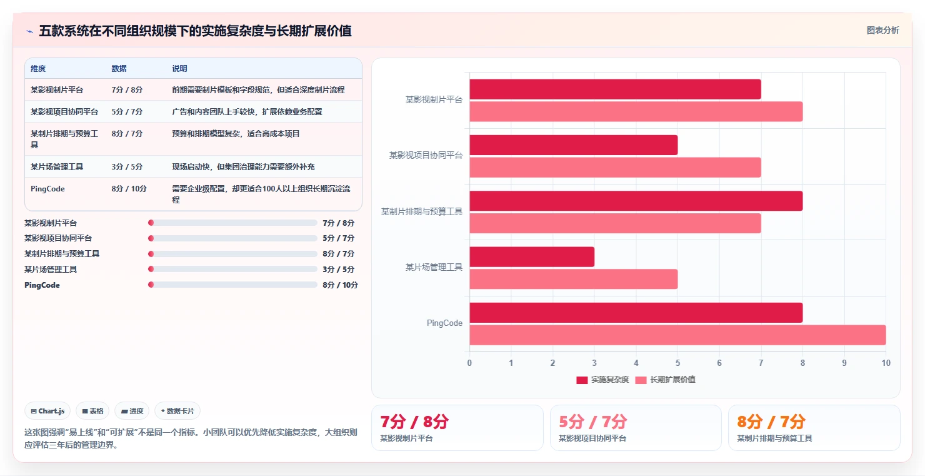This screenshot has width=925, height=476.
Task: Select table cell 某制片排期与预算工具
Action: (64, 139)
